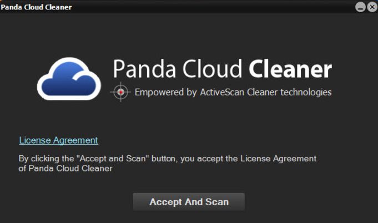This screenshot has width=378, height=223.
Task: Open the License Agreement link
Action: [58, 140]
